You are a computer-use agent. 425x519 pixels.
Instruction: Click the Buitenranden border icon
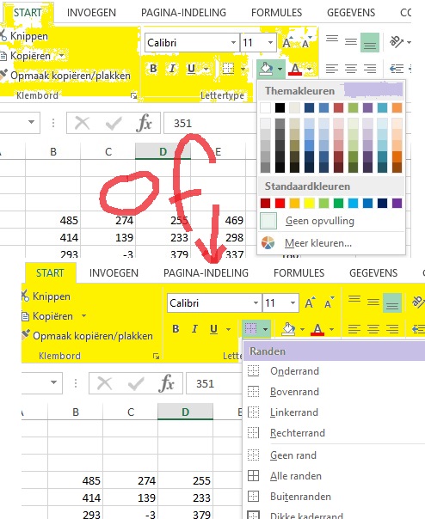coord(253,496)
